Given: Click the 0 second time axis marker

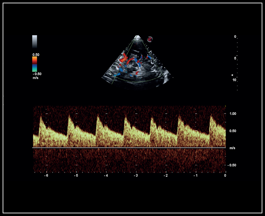Looking at the screenshot, I should [225, 175].
